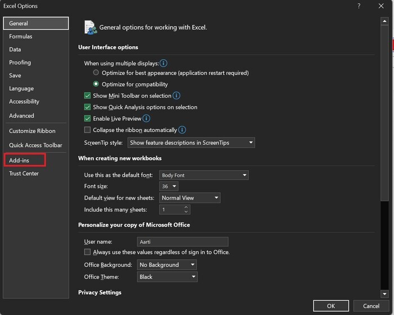
Task: Click info icon next to Collapse ribbon option
Action: click(182, 130)
